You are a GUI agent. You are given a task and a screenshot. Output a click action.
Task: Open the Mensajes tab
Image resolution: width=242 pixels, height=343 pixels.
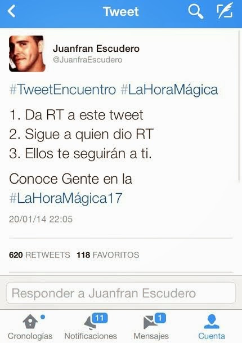click(x=151, y=327)
